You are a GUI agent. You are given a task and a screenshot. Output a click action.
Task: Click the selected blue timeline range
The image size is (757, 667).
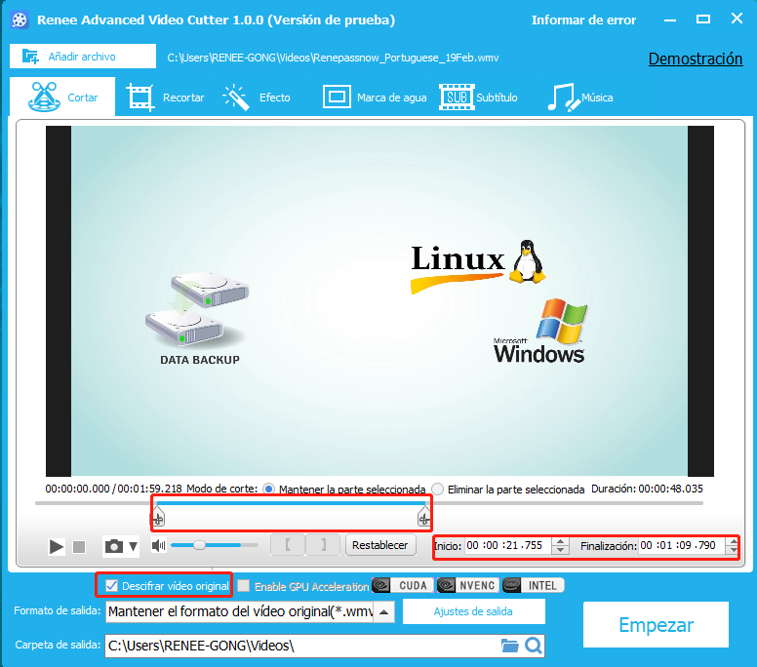[x=291, y=503]
